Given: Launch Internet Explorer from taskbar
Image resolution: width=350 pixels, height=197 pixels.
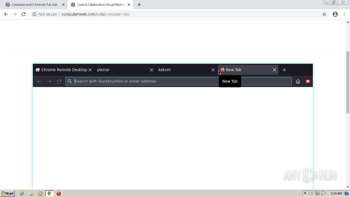Looking at the screenshot, I should click(x=22, y=193).
